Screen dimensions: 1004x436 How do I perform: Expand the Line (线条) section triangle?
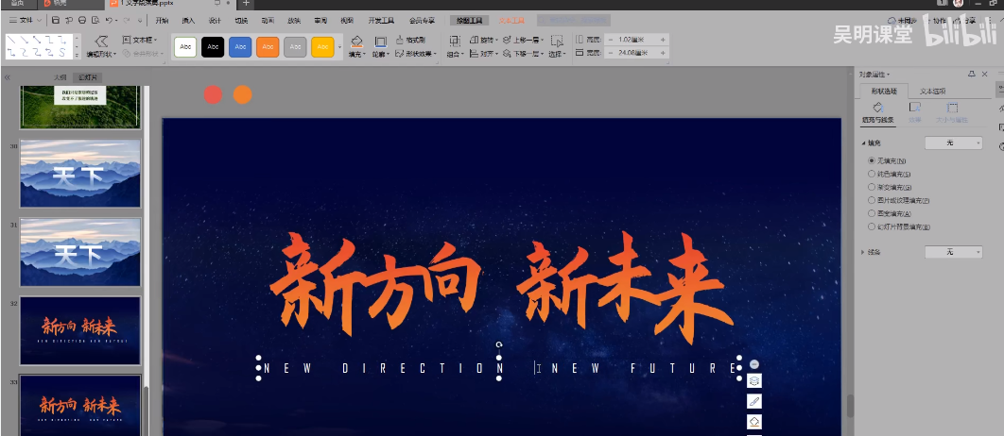click(x=863, y=253)
